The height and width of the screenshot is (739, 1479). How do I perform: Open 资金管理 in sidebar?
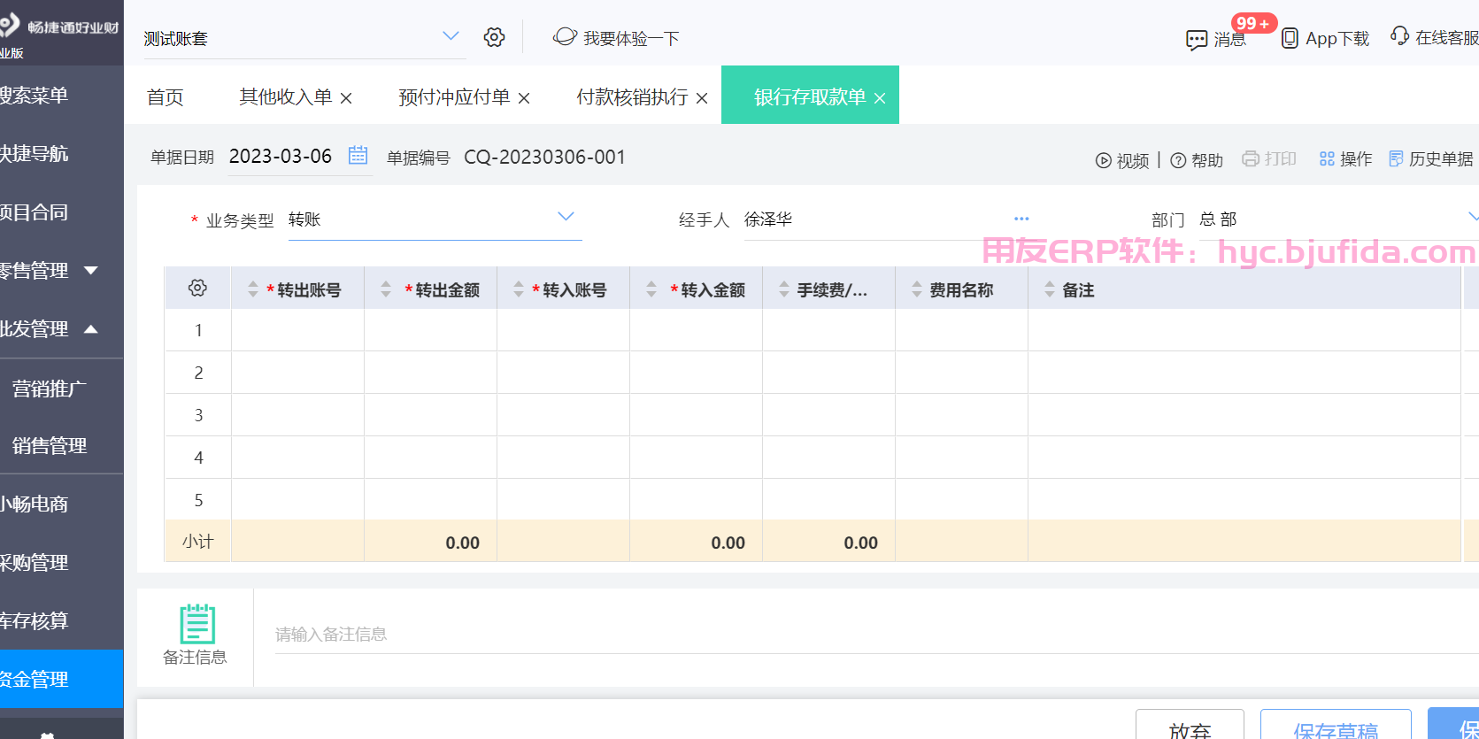pyautogui.click(x=62, y=679)
